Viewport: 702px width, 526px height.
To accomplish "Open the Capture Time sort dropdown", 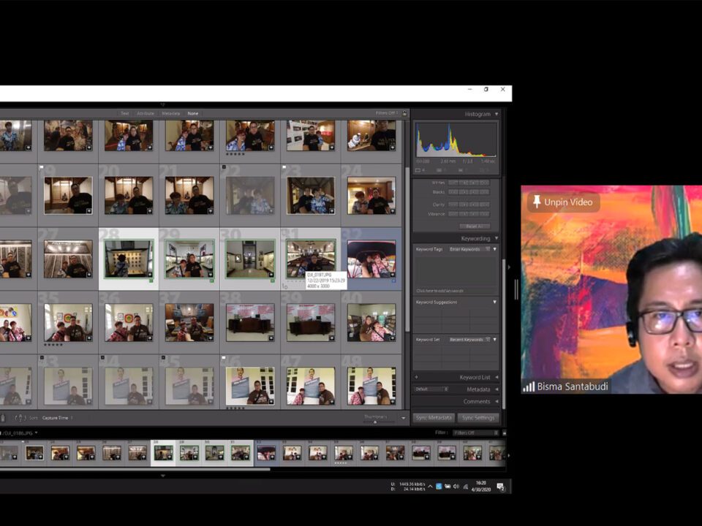I will [57, 418].
